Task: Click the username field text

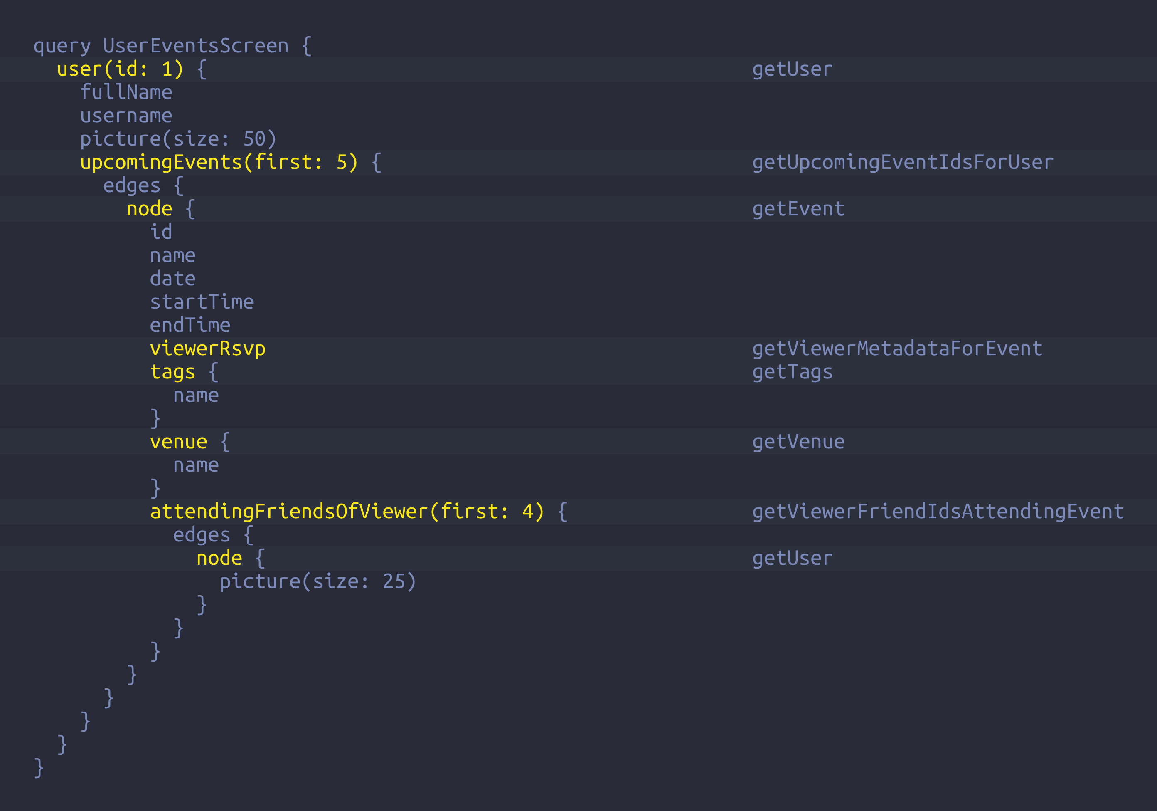Action: (x=126, y=116)
